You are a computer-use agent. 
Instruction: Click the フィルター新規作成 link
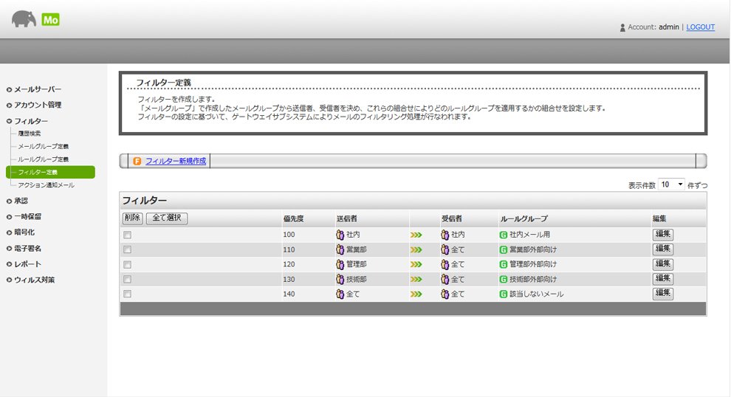pyautogui.click(x=176, y=161)
